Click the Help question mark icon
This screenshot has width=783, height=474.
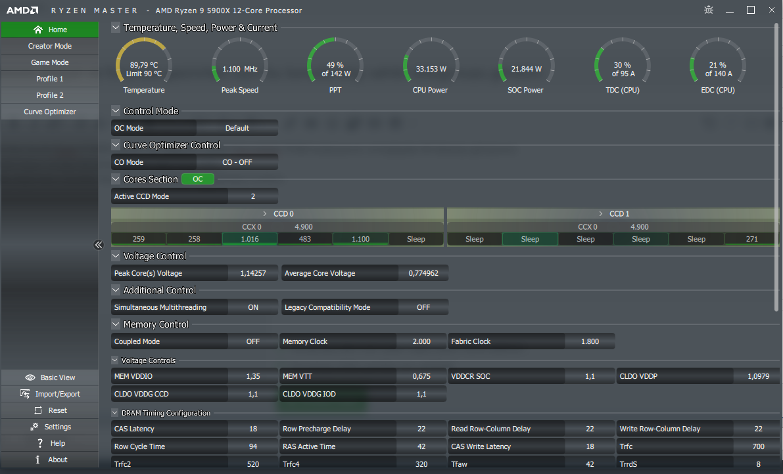coord(40,443)
